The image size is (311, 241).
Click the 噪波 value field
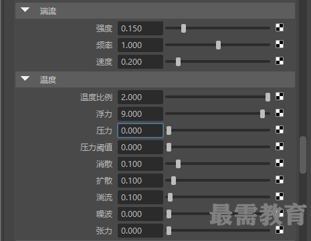coord(140,214)
